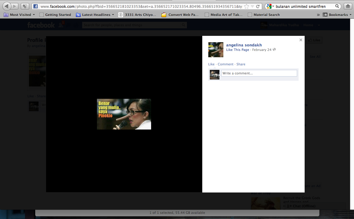The image size is (354, 219).
Task: Open the Most Visited bookmarks menu
Action: click(x=19, y=15)
